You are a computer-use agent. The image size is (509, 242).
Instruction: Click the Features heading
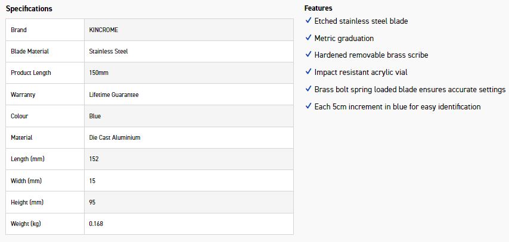(x=318, y=8)
